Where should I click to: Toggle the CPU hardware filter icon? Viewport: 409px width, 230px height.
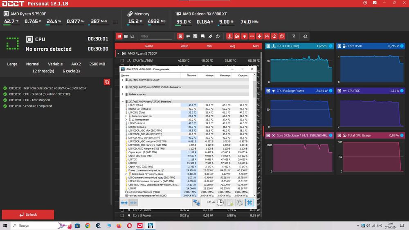click(x=180, y=36)
